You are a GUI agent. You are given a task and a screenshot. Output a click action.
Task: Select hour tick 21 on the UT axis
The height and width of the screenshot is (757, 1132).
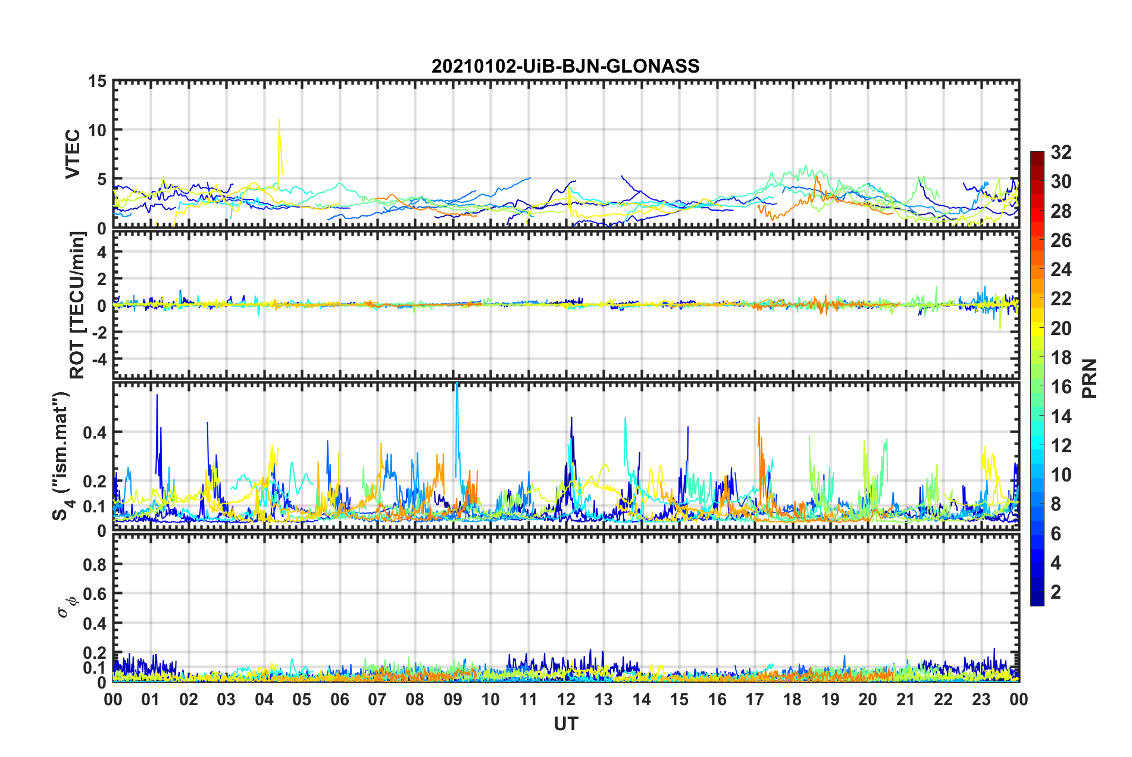pos(906,699)
